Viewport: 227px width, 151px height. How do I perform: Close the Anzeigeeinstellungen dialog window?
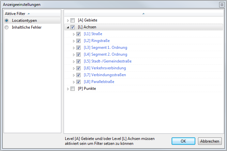point(222,5)
